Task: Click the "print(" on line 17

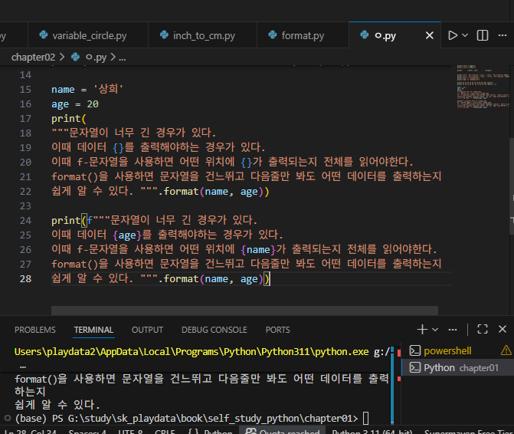Action: click(x=69, y=119)
